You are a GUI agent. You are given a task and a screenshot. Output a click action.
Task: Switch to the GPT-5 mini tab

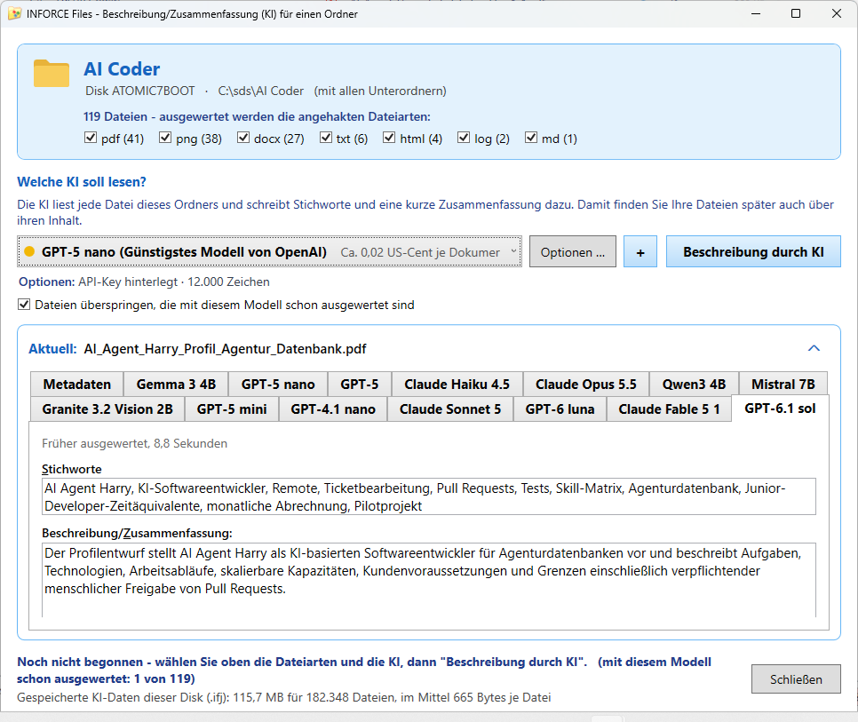pos(232,409)
